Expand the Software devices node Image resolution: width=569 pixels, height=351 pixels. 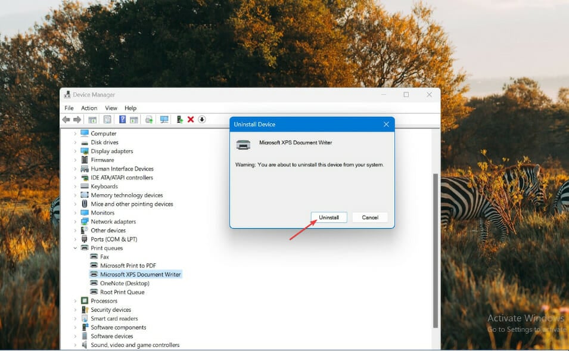(75, 336)
